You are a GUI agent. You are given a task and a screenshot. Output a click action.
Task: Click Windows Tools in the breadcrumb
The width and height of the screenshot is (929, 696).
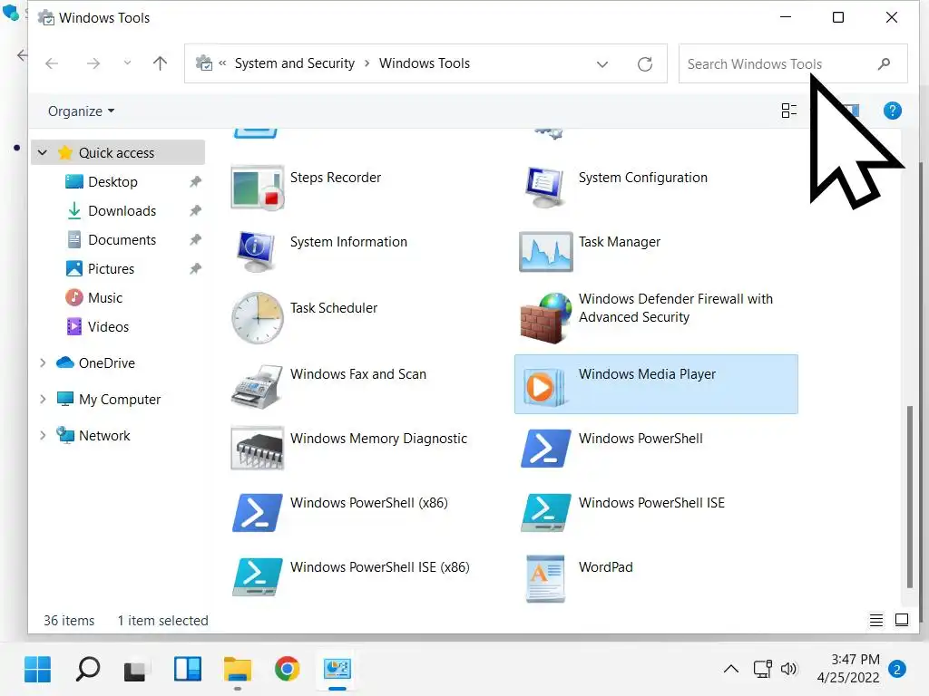tap(425, 63)
